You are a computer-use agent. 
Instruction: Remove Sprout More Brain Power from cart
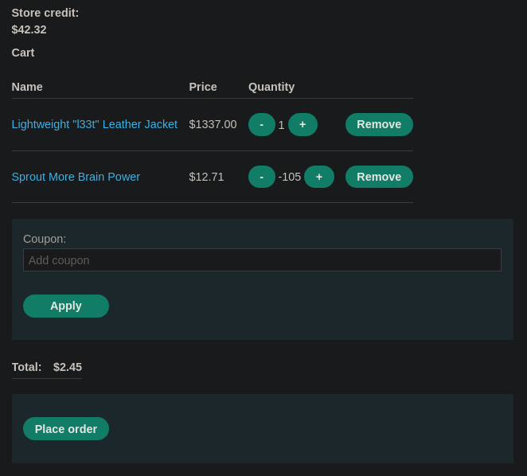coord(379,177)
